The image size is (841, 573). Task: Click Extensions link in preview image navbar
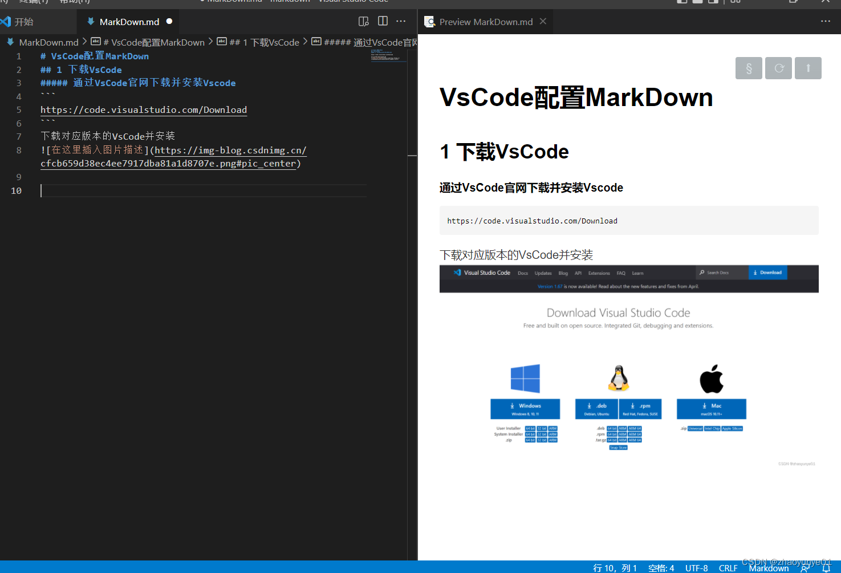[x=599, y=273]
